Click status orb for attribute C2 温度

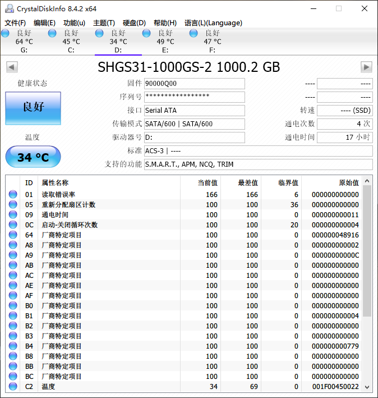13,386
